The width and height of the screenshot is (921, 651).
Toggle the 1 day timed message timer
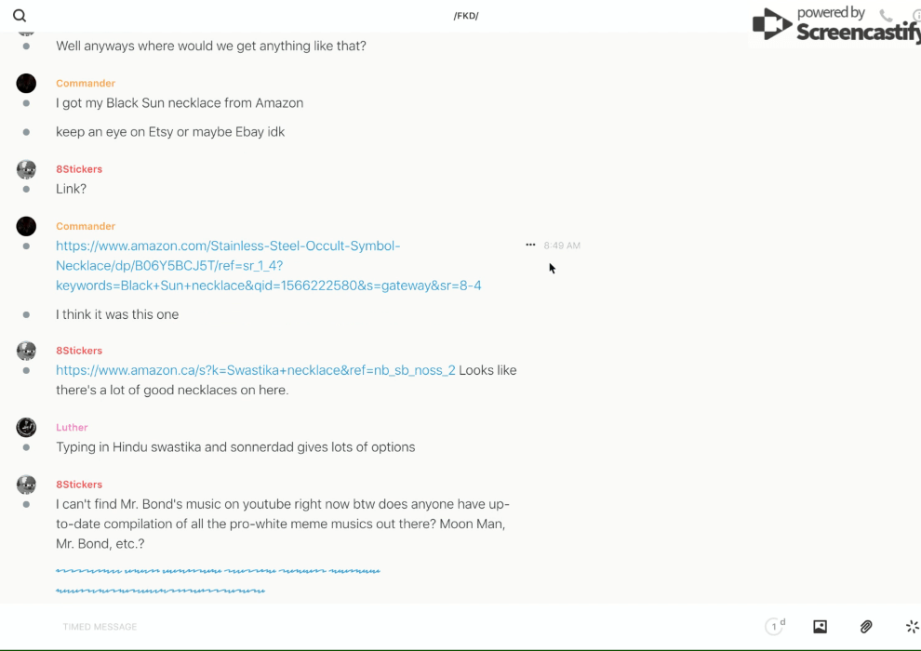[775, 627]
